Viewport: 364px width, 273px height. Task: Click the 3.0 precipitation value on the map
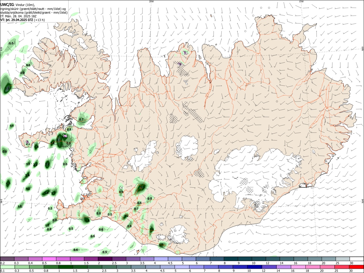(x=7, y=89)
